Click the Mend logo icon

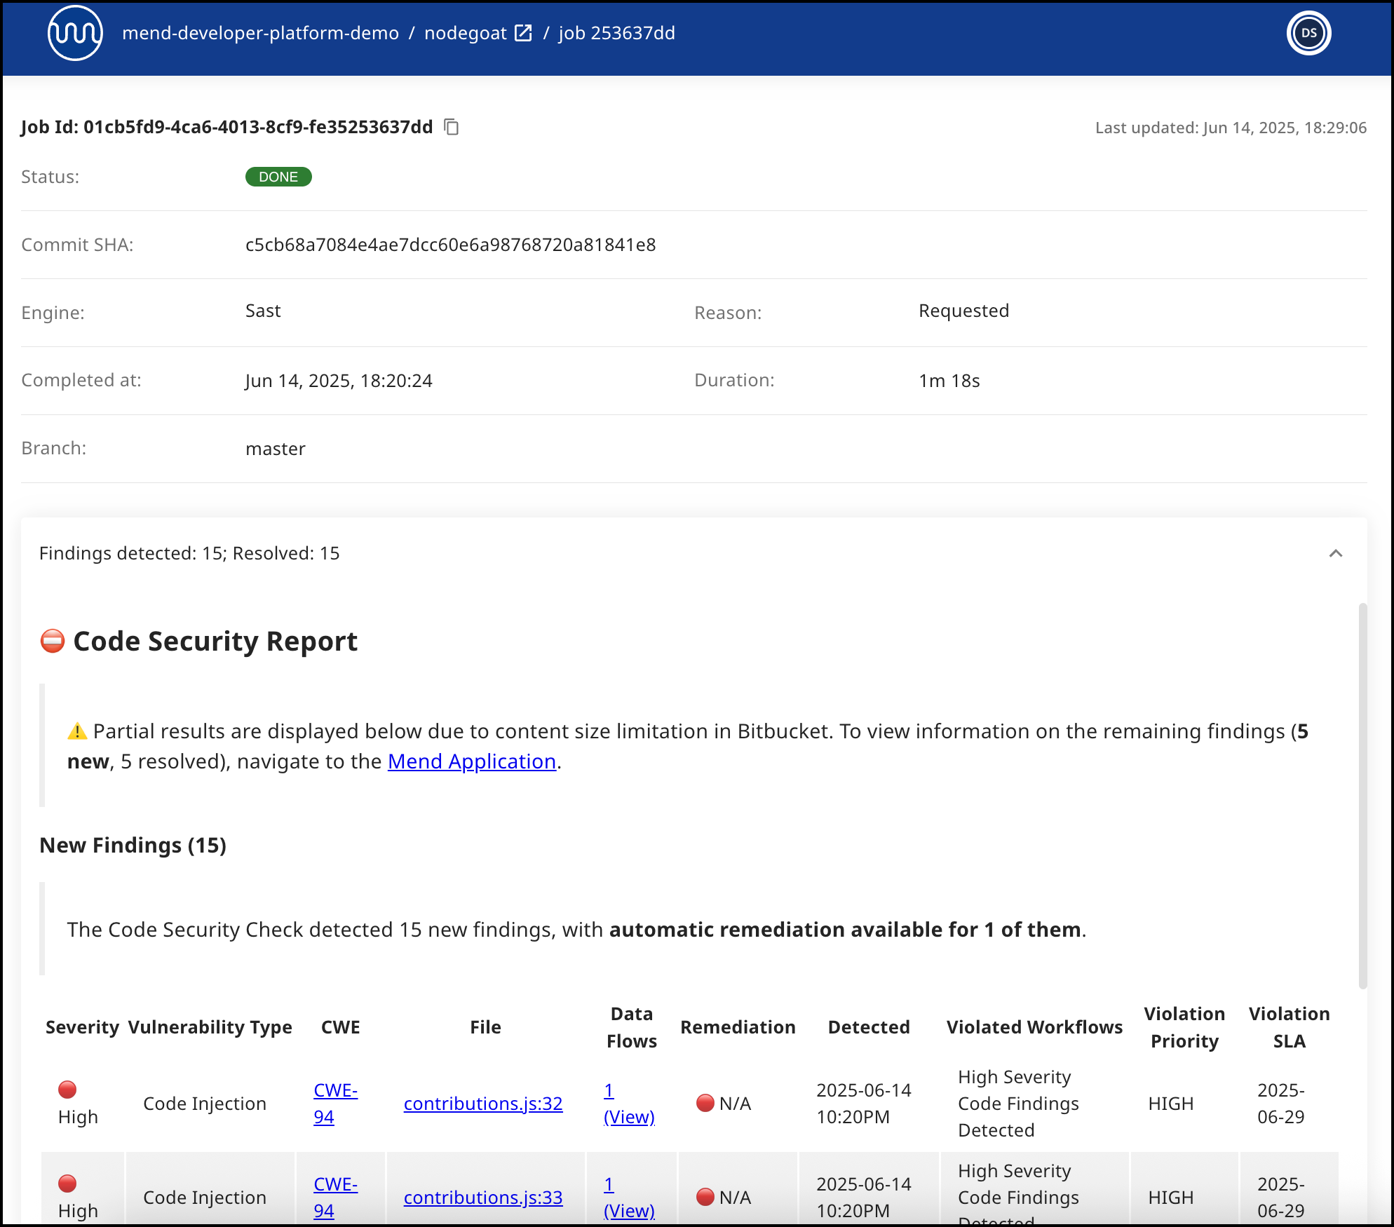[75, 33]
